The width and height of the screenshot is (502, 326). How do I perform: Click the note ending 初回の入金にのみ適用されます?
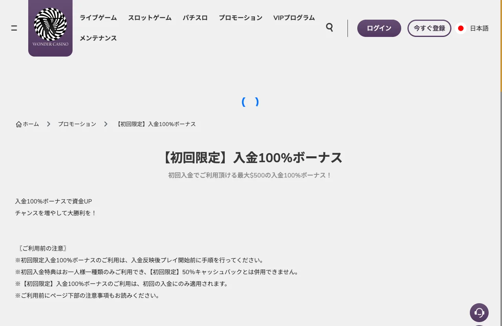tap(122, 284)
